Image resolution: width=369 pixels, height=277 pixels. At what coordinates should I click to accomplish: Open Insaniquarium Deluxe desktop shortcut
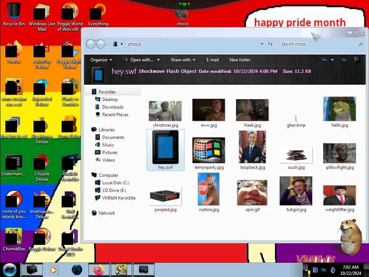coord(42,205)
